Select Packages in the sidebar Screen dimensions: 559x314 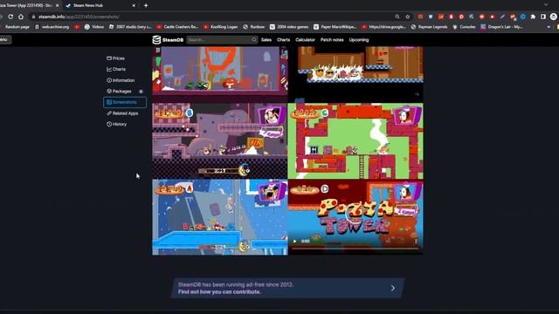119,91
